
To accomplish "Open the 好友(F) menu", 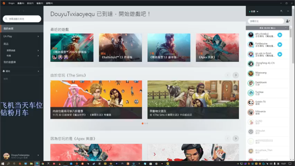I will click(x=30, y=3).
